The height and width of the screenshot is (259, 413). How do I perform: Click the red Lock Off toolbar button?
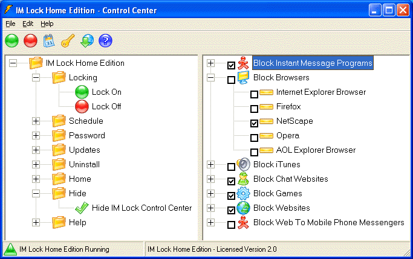click(x=30, y=41)
